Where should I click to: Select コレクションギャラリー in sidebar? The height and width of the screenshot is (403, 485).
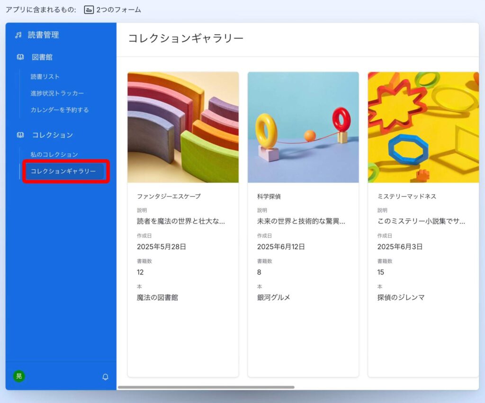65,171
